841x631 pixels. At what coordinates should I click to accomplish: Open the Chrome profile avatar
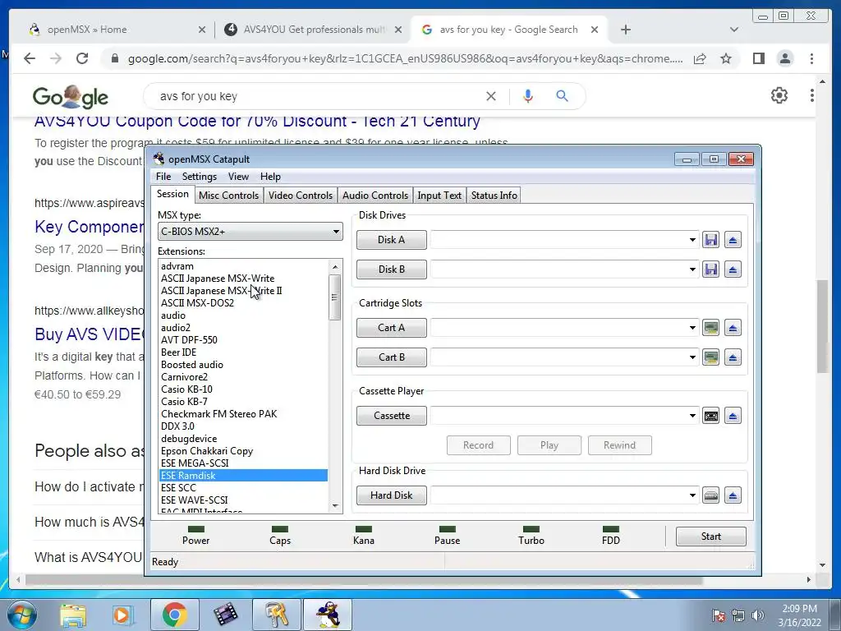coord(784,58)
